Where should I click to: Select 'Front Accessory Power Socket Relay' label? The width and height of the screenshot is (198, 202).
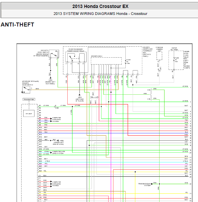tap(76, 50)
